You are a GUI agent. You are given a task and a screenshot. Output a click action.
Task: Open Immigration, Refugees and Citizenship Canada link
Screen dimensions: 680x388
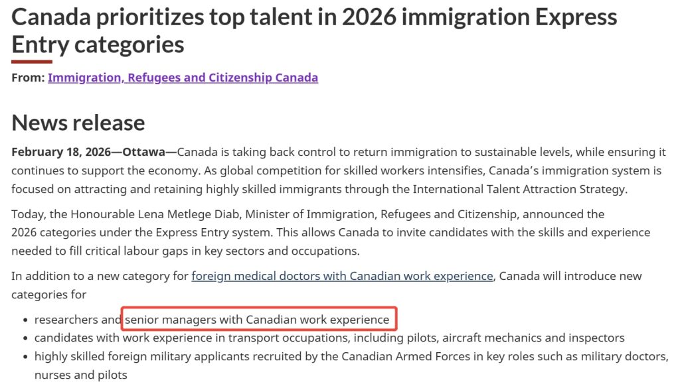(x=183, y=78)
